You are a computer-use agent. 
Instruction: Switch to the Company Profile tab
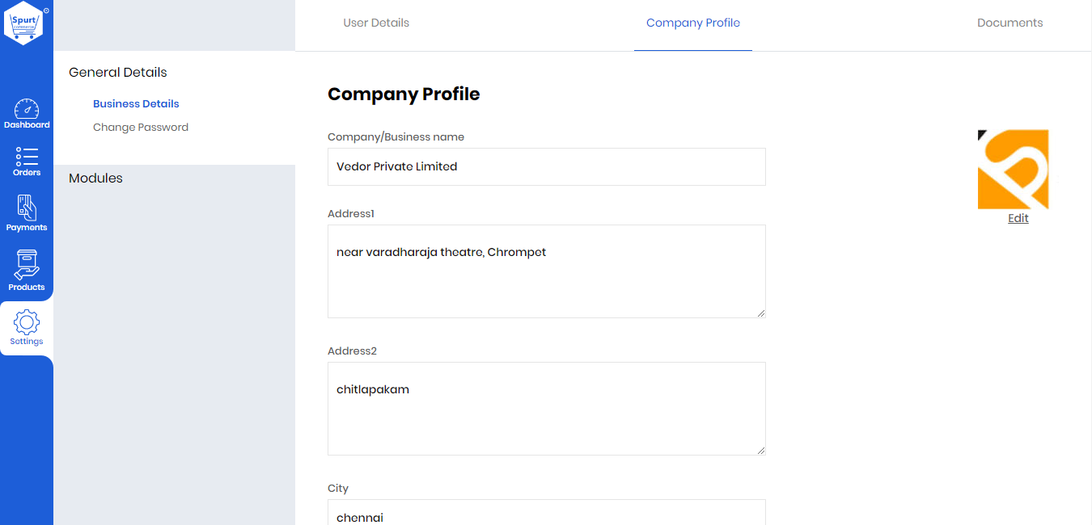[693, 23]
